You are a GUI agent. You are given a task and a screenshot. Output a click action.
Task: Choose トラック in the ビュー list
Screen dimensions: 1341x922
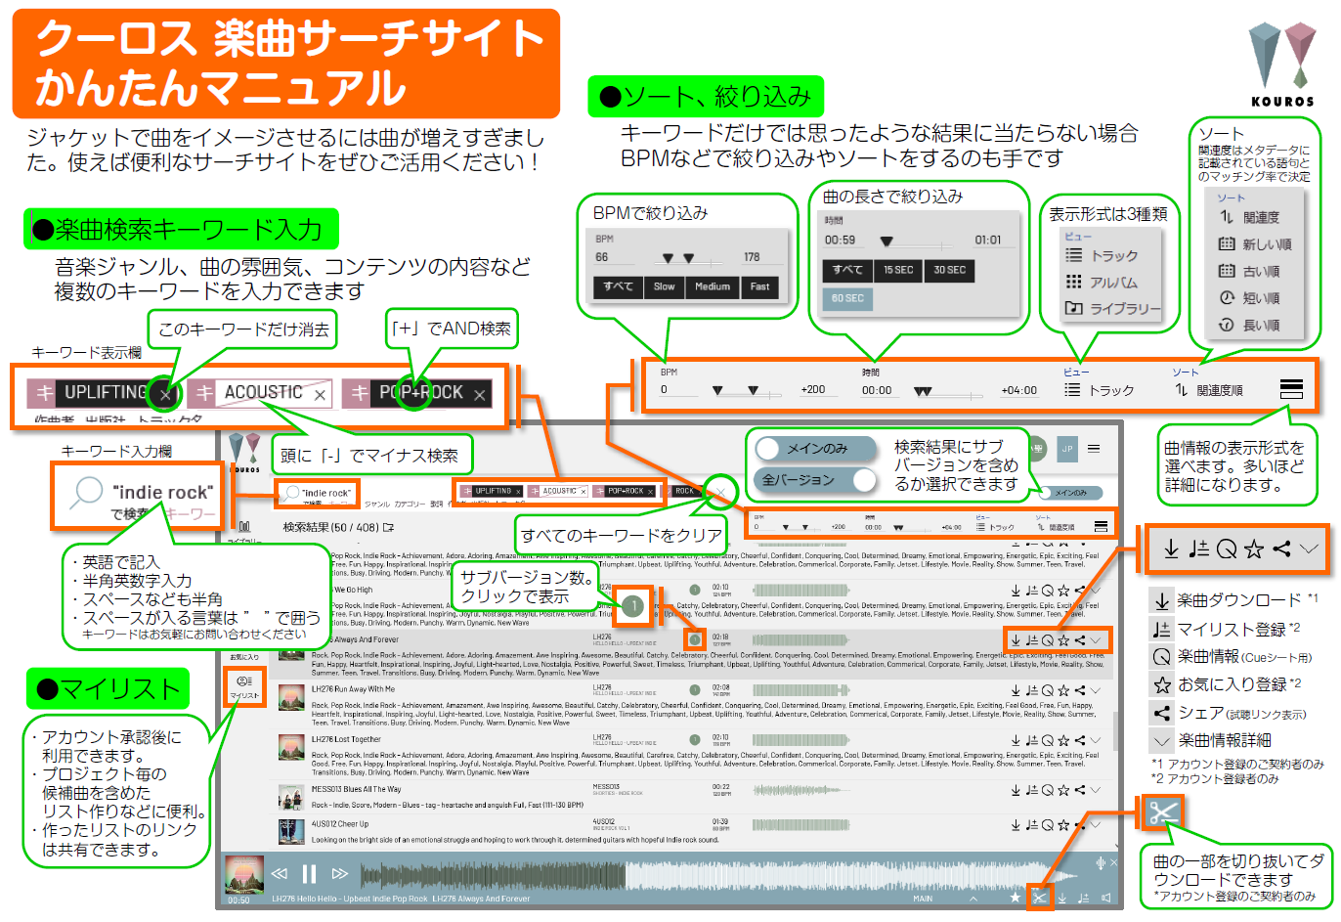[1102, 255]
